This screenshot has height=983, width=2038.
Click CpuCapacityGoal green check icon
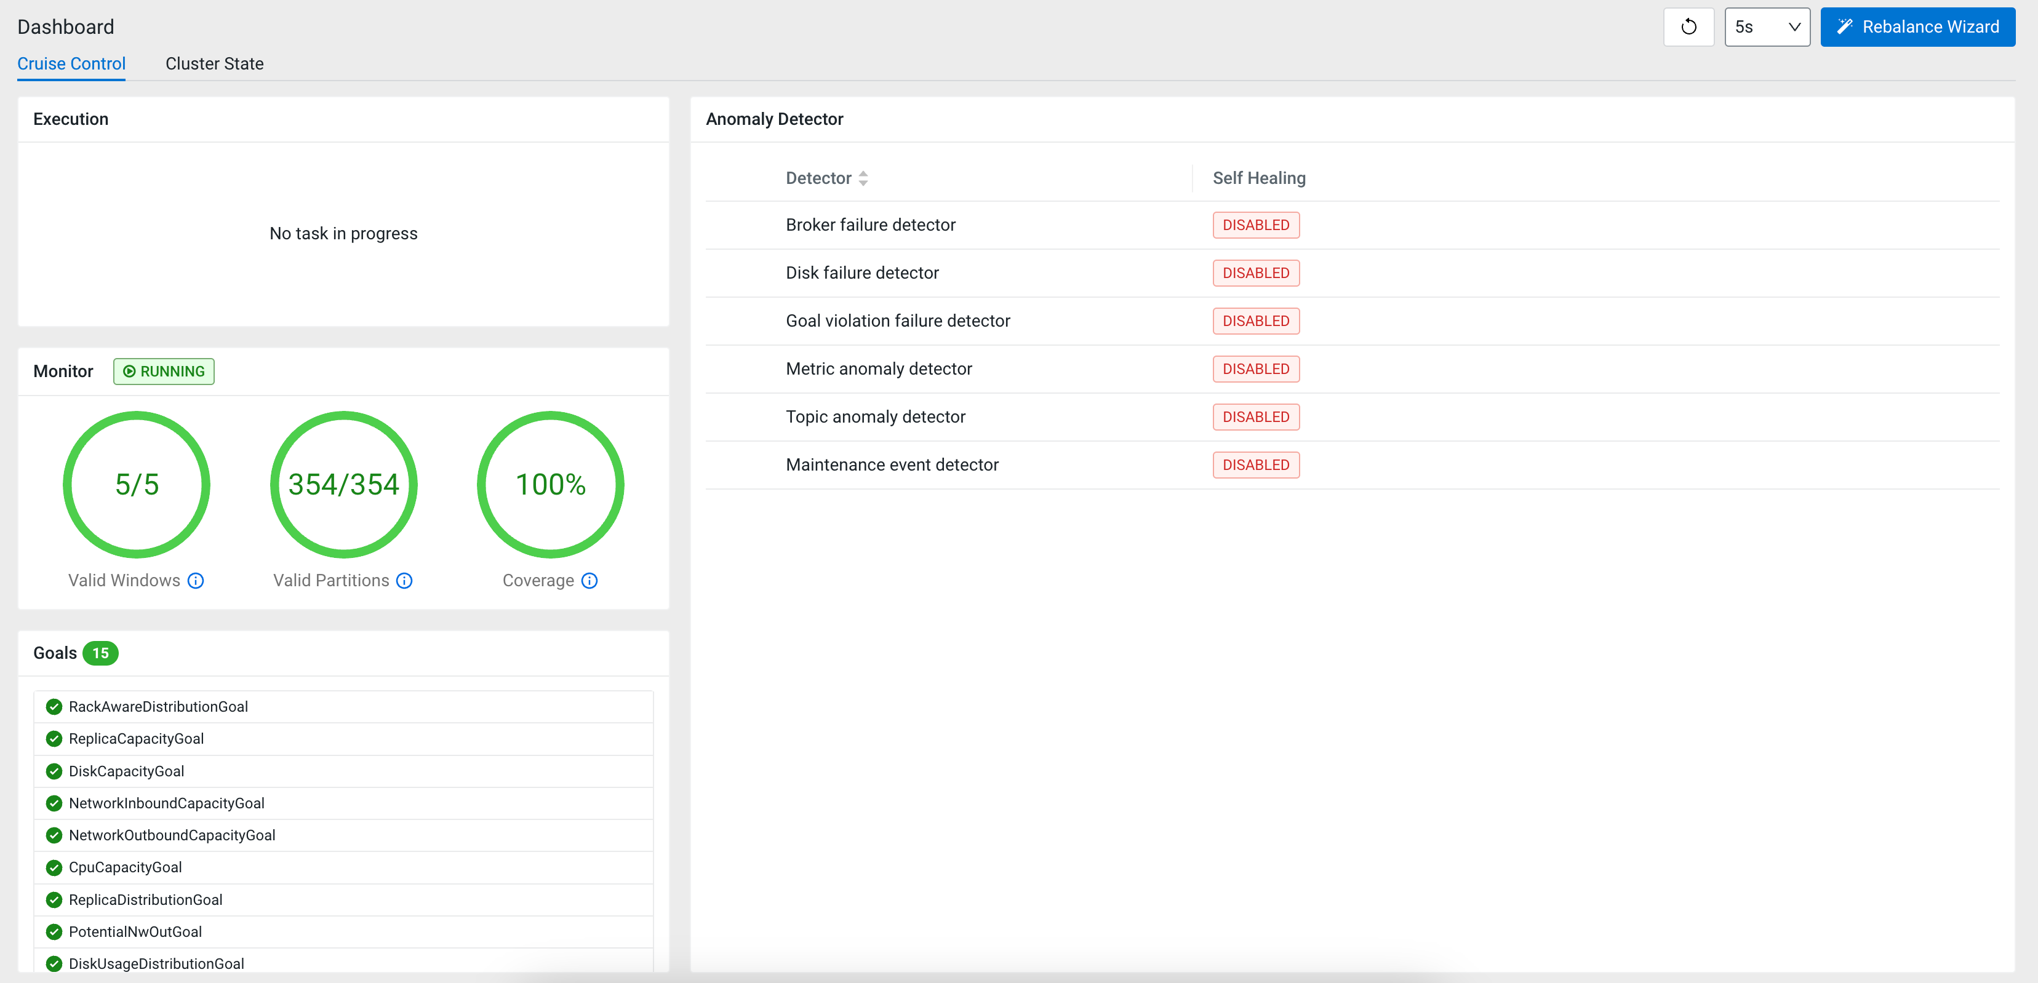coord(54,867)
